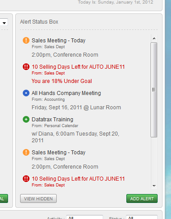Click the You are 18% Under Goal text
Screen dimensions: 171x219
click(x=62, y=81)
